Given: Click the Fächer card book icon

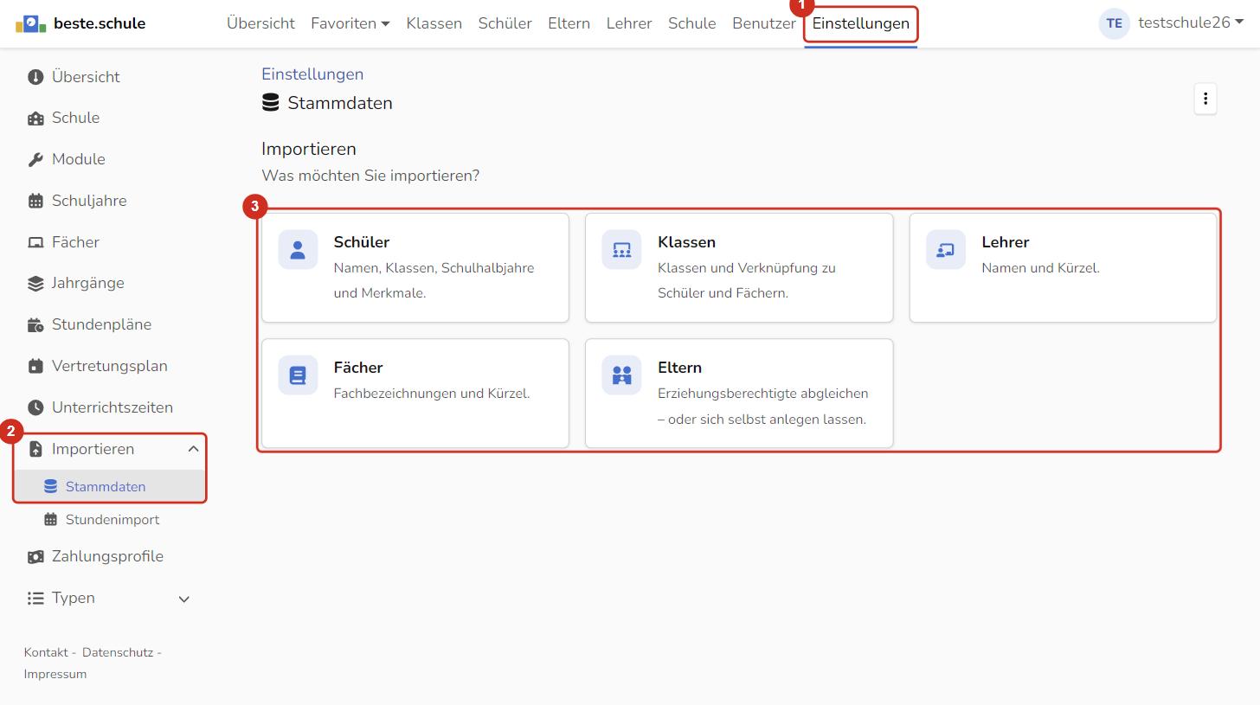Looking at the screenshot, I should tap(298, 375).
